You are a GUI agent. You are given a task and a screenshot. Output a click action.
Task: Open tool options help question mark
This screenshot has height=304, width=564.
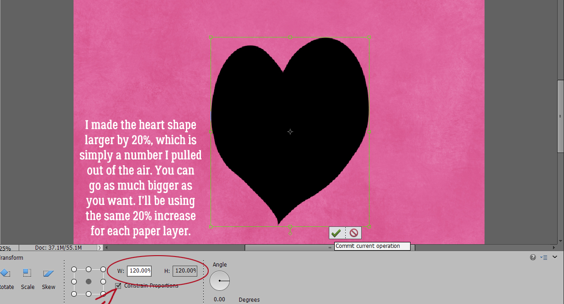(532, 257)
